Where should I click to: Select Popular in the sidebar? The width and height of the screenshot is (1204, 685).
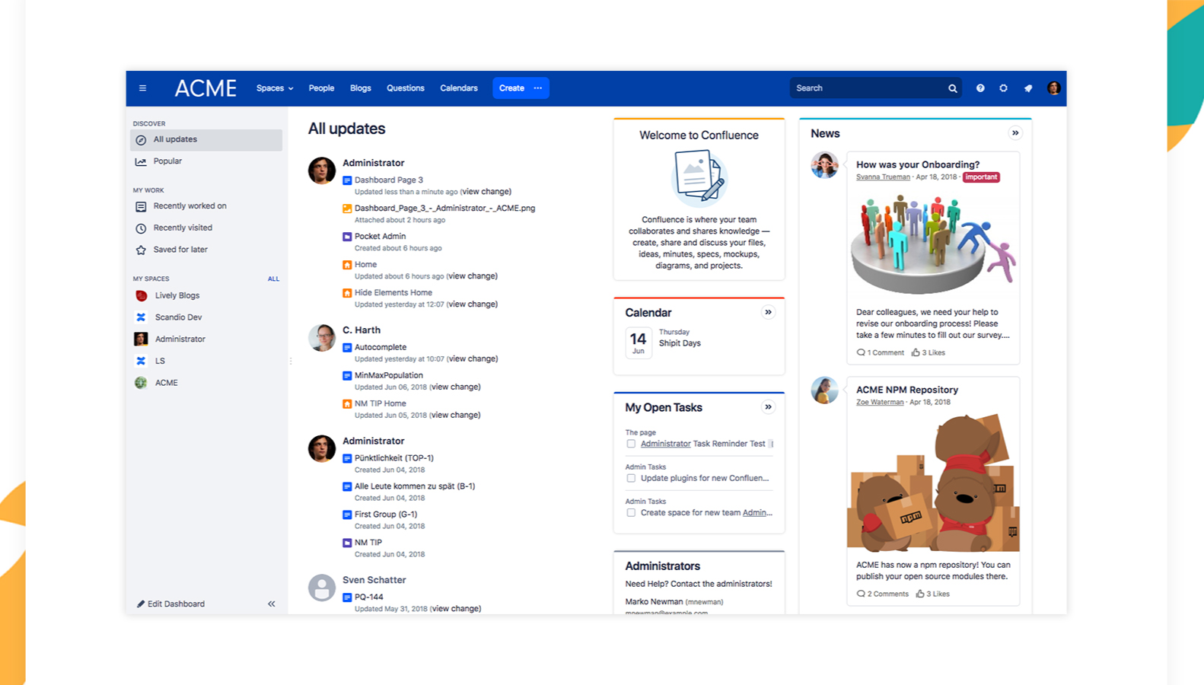click(x=206, y=161)
